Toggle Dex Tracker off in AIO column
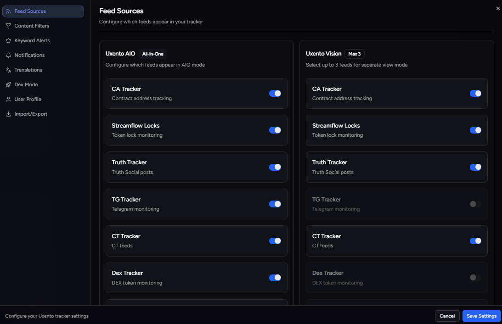The image size is (502, 324). [275, 278]
